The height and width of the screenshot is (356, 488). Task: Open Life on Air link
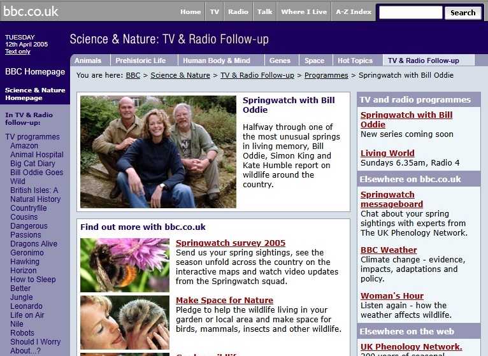tap(27, 315)
